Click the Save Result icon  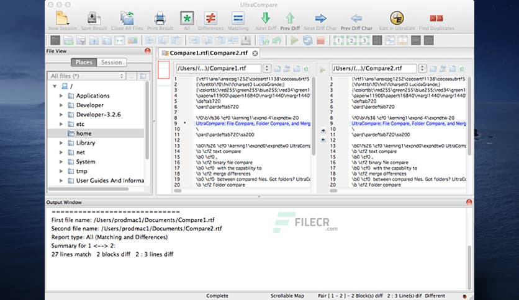tap(93, 17)
